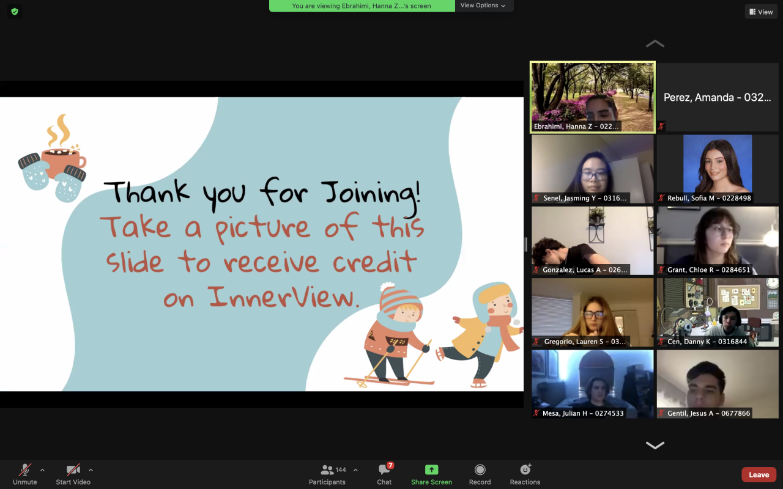Expand the Participants options arrow
This screenshot has height=489, width=783.
pos(355,470)
